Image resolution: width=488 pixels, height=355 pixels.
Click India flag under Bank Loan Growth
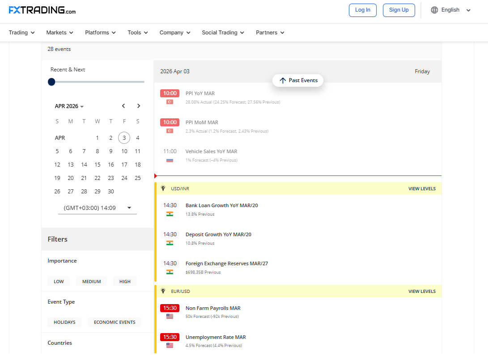pos(170,214)
